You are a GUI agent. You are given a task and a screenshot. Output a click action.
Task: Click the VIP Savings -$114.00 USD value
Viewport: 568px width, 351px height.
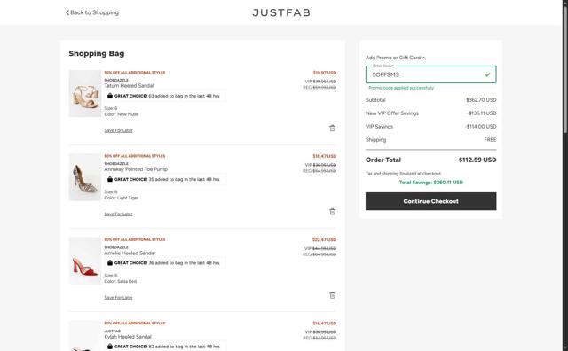481,127
